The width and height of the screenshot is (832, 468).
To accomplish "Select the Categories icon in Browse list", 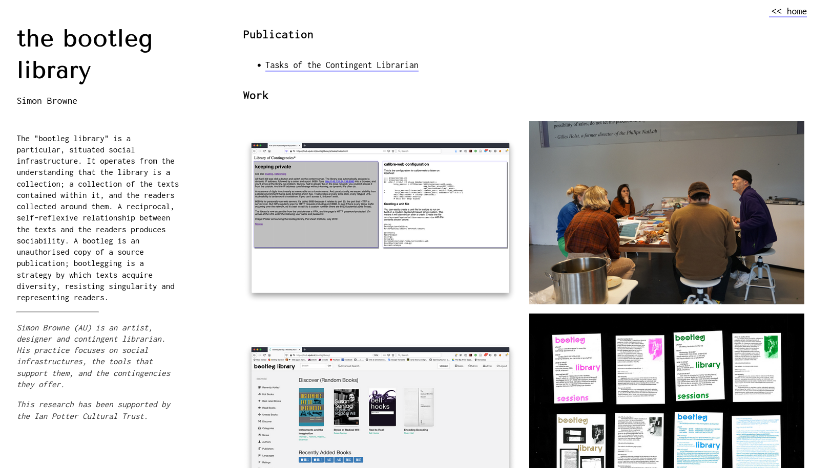I will [260, 428].
